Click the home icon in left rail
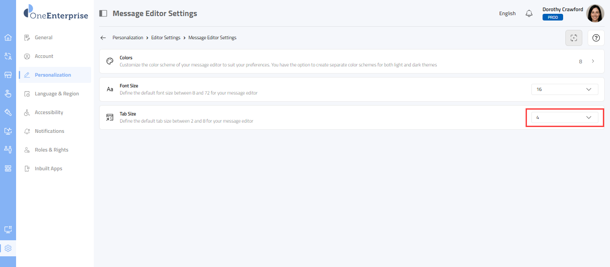The image size is (610, 267). (8, 37)
